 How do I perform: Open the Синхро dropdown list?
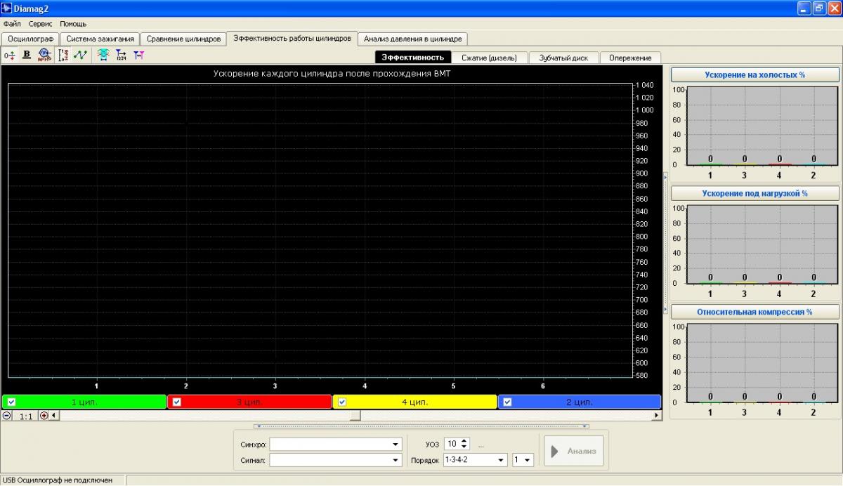click(x=396, y=445)
